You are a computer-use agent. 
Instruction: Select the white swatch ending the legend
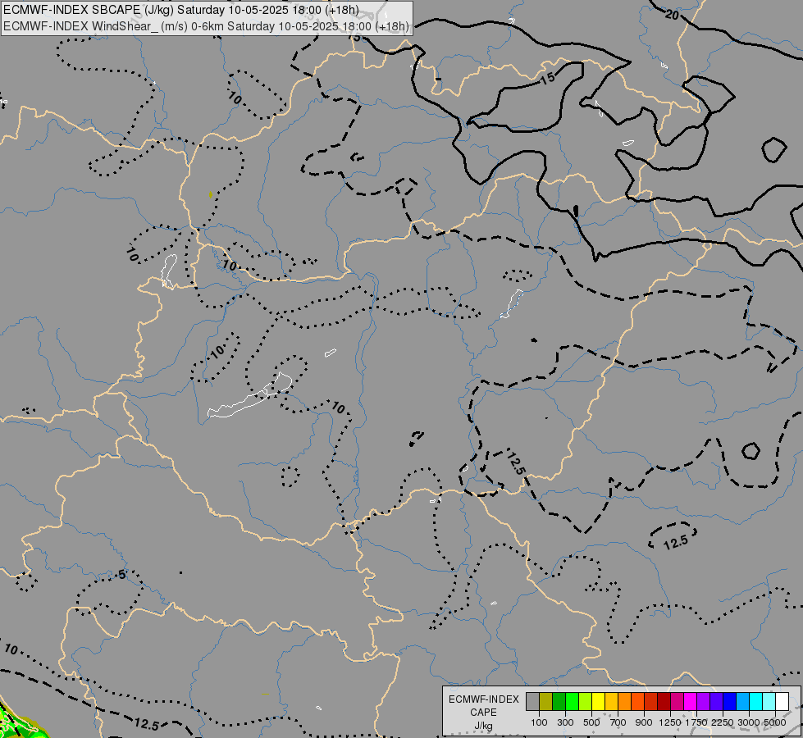(782, 701)
